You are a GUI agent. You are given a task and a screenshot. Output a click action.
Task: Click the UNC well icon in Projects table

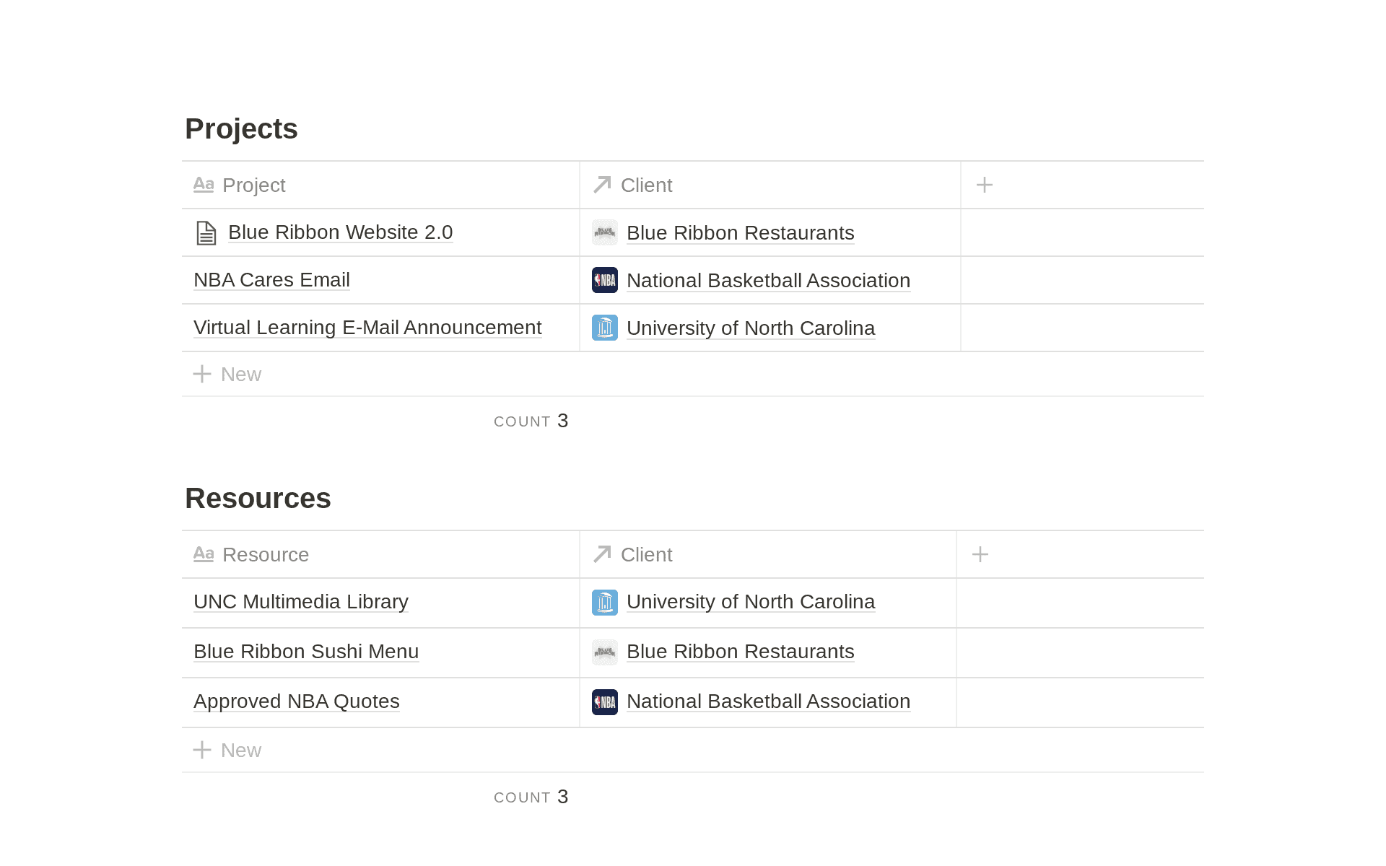click(x=604, y=328)
